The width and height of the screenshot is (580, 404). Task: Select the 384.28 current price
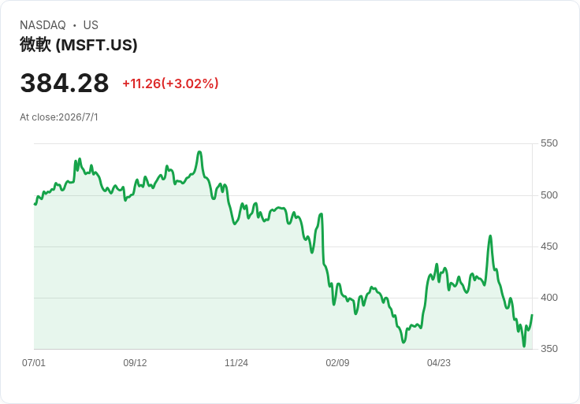[x=65, y=83]
